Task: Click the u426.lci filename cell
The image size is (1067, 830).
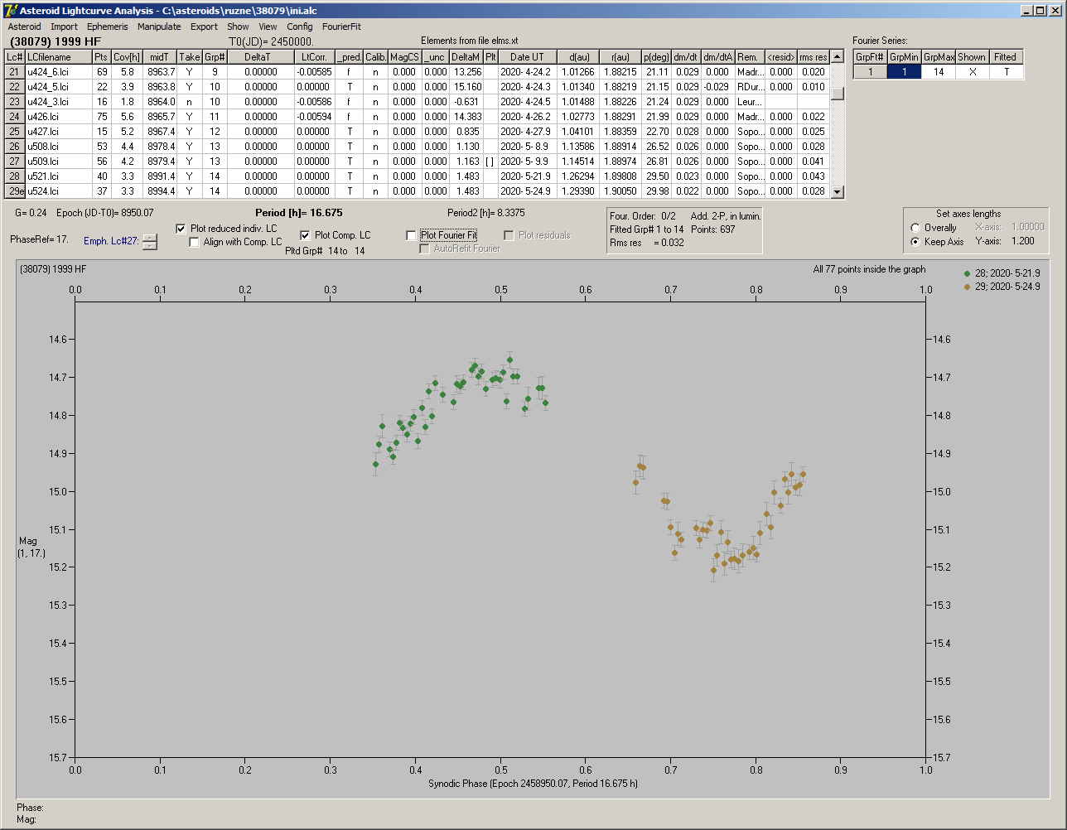Action: [58, 117]
